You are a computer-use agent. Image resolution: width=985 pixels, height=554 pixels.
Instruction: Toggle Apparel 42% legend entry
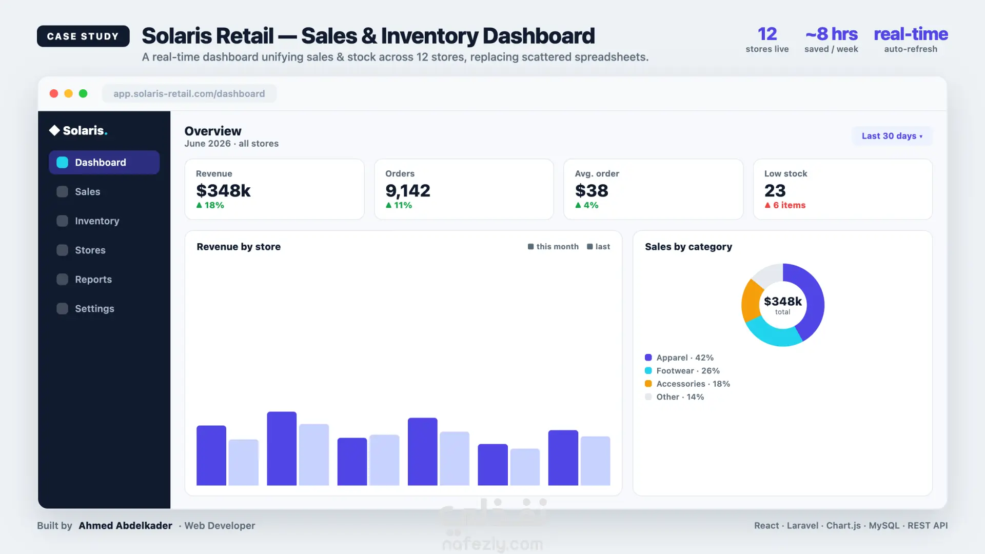[x=679, y=358]
